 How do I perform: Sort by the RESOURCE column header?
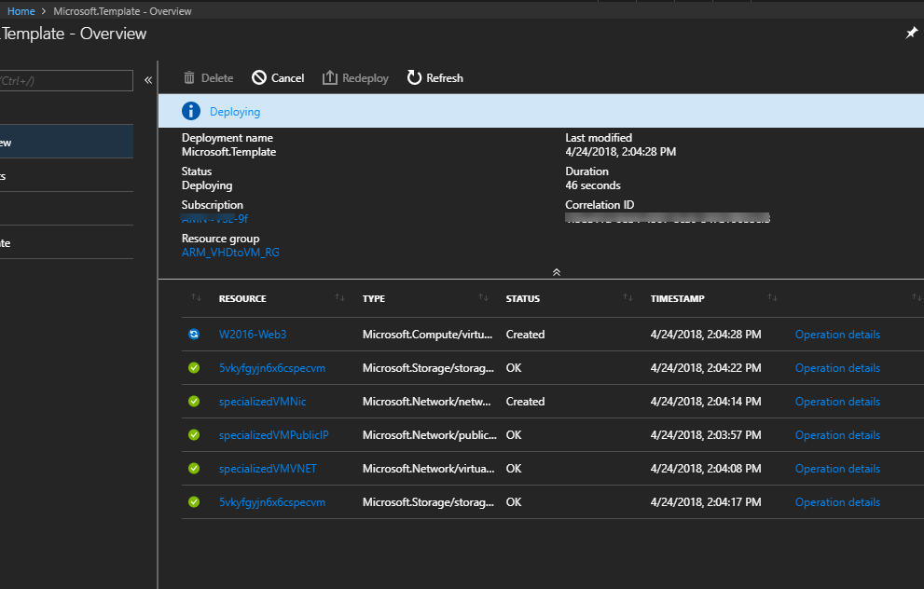coord(242,298)
